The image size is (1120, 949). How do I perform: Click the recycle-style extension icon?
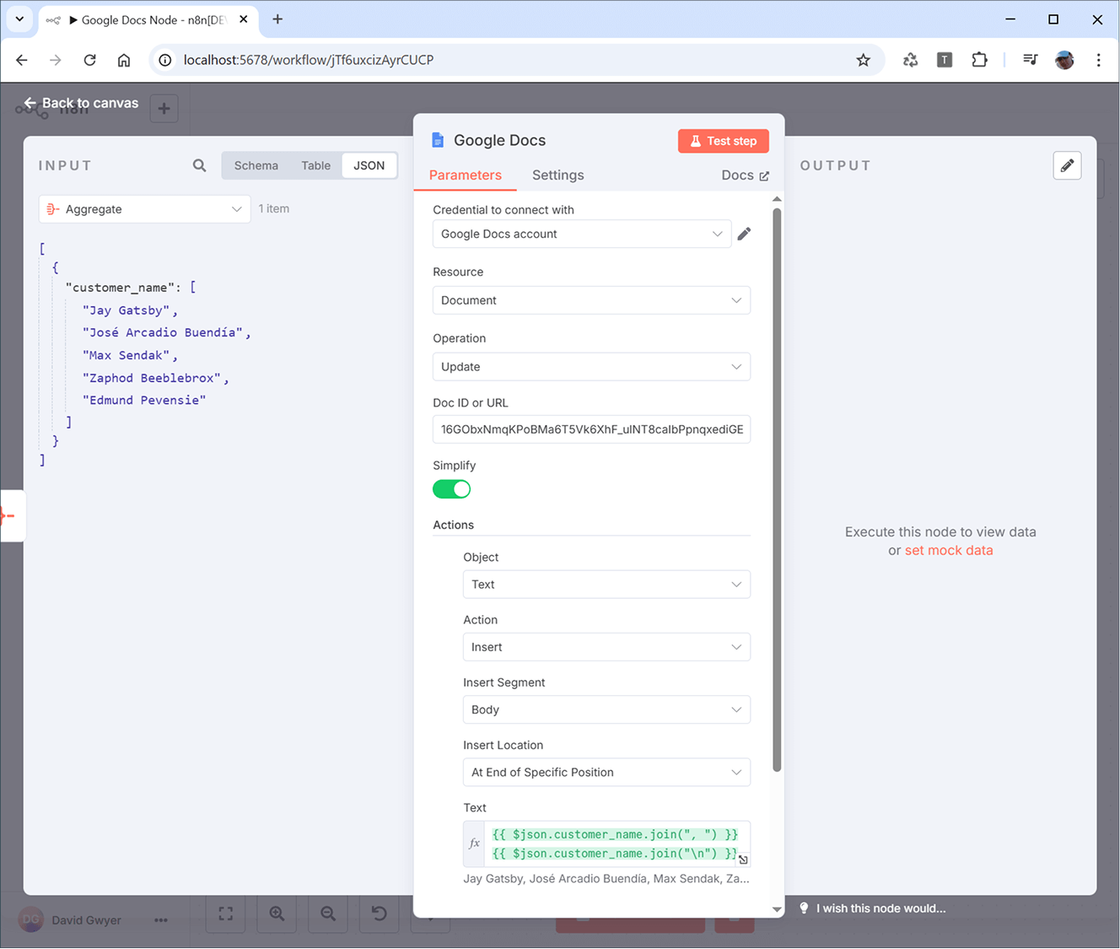(910, 60)
